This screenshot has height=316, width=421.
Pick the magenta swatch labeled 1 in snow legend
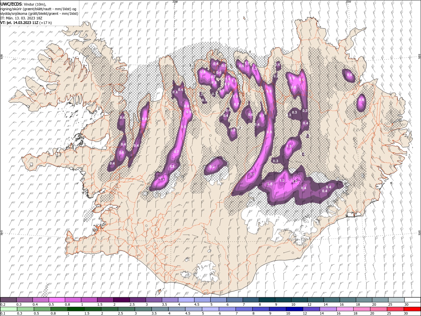(89, 300)
